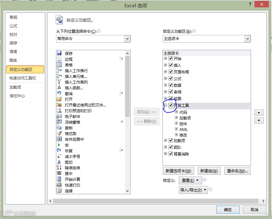Click the Cut (剪切) scissors icon
The image size is (272, 219).
pyautogui.click(x=59, y=162)
